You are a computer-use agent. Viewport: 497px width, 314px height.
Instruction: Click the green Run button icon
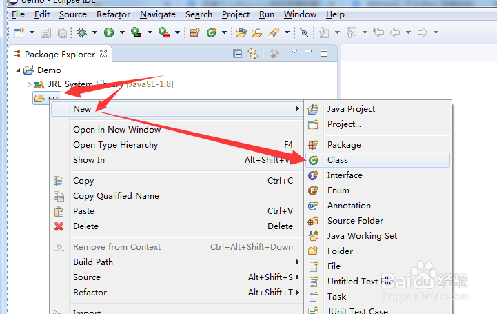[109, 32]
